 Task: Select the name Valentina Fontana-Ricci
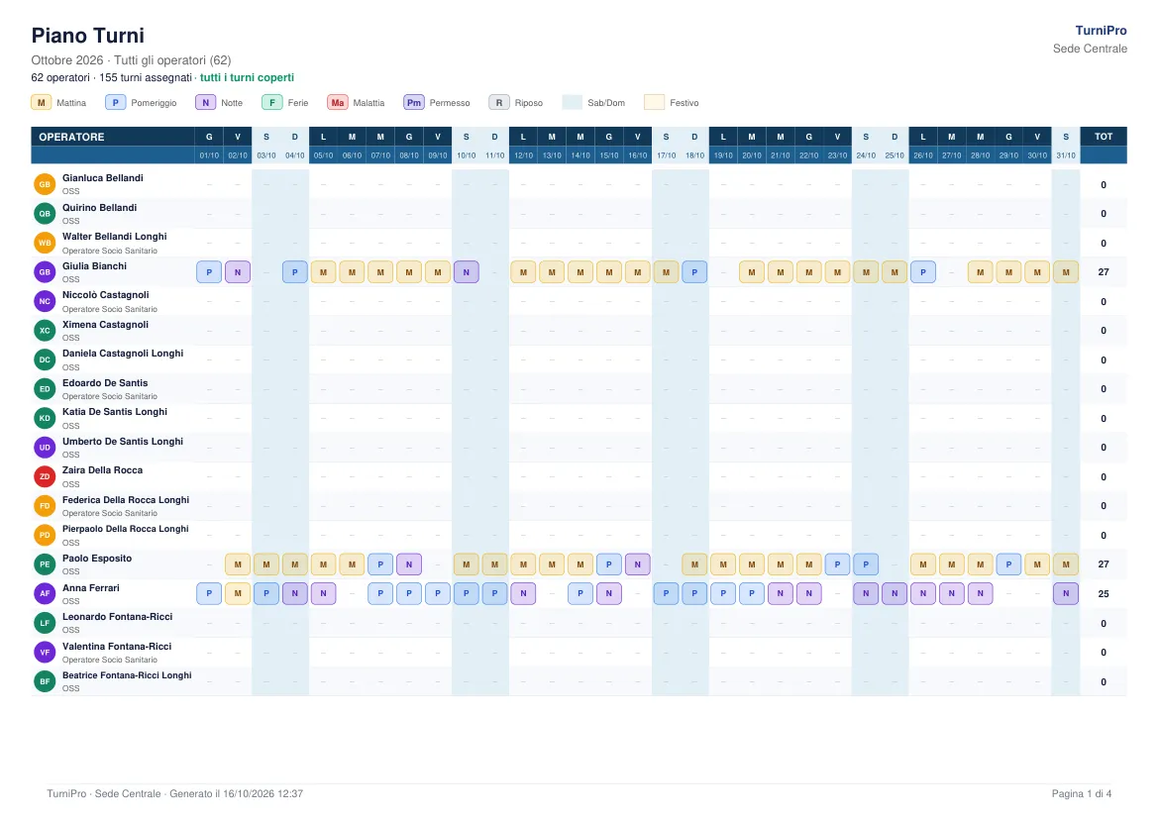[x=117, y=646]
